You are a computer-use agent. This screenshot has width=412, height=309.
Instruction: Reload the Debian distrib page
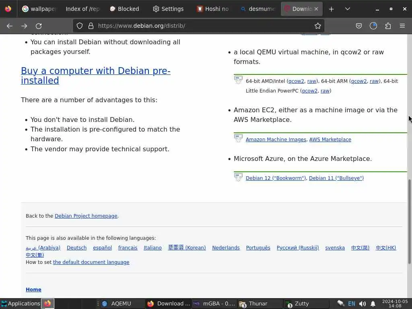pyautogui.click(x=39, y=26)
